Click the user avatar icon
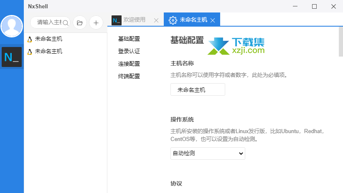Viewport: 343px width, 193px height. tap(12, 26)
